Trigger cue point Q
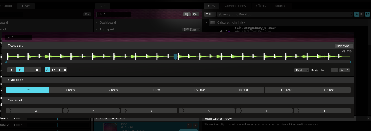Viewport: 371px width, 131px height. [x=36, y=110]
